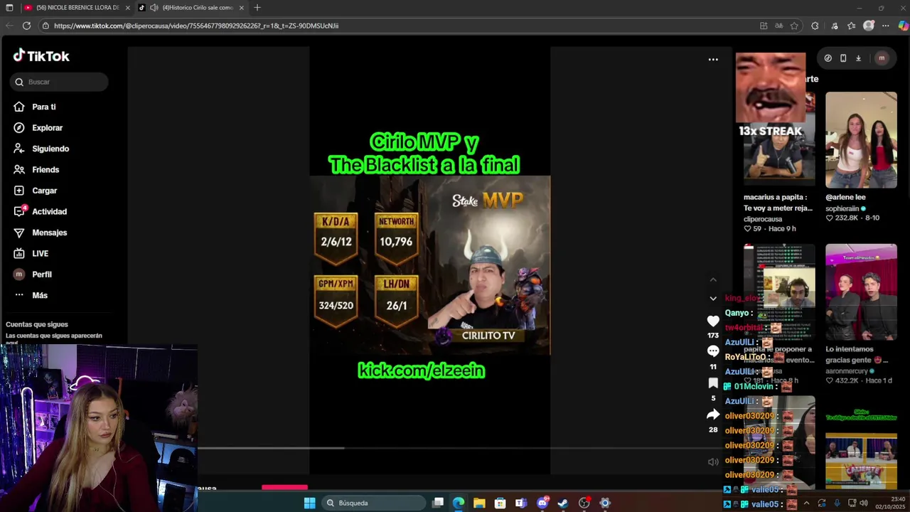Open Steam from the taskbar
Screen dimensions: 910x512
pyautogui.click(x=563, y=503)
